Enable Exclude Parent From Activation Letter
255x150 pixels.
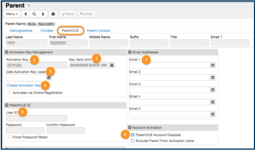(133, 140)
